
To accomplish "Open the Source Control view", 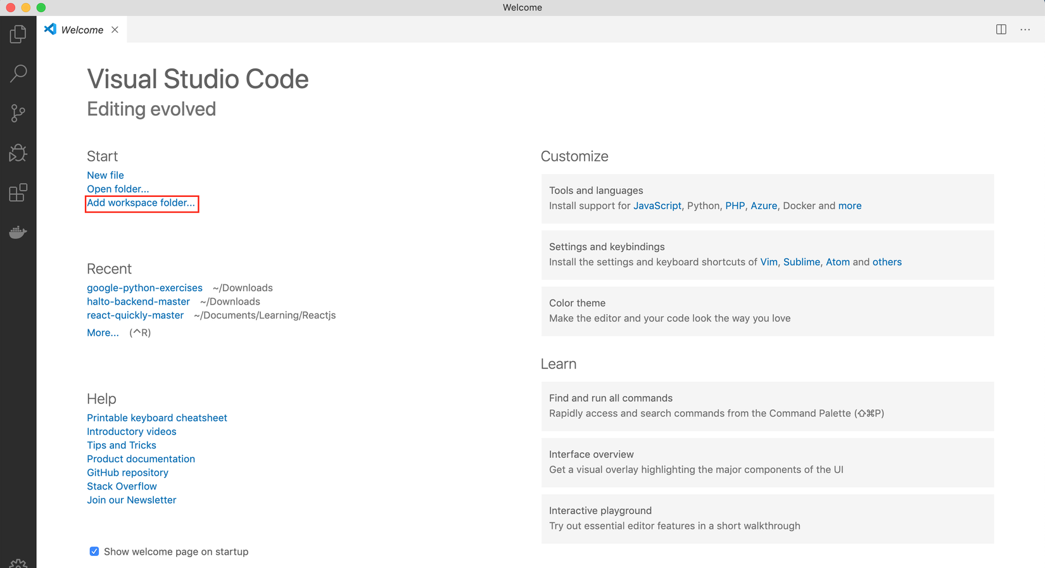I will coord(18,113).
